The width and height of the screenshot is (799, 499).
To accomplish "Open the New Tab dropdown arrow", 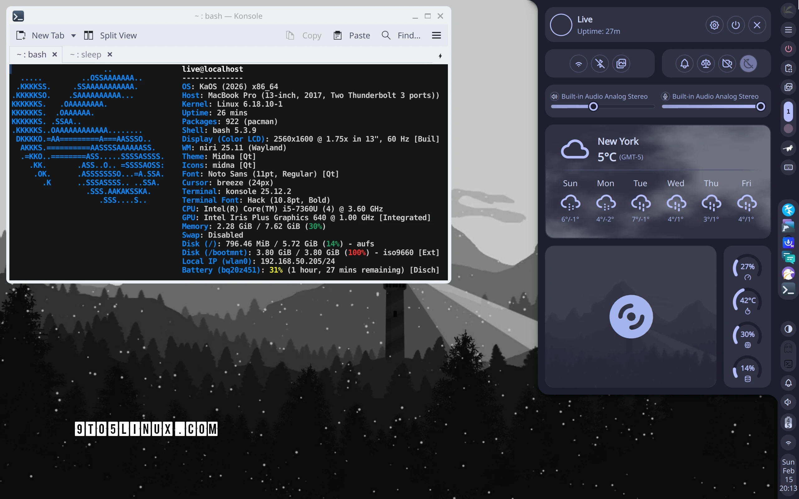I will tap(74, 35).
